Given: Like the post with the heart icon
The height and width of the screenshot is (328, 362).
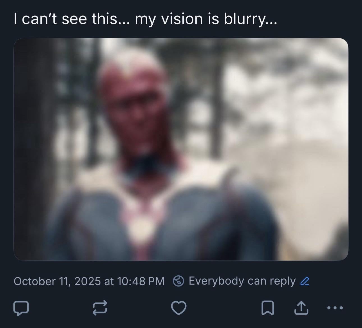Looking at the screenshot, I should [x=178, y=308].
